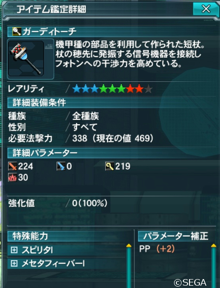The width and height of the screenshot is (220, 288).
Task: Click the up arrow of special ability scrollbar
Action: click(x=129, y=245)
